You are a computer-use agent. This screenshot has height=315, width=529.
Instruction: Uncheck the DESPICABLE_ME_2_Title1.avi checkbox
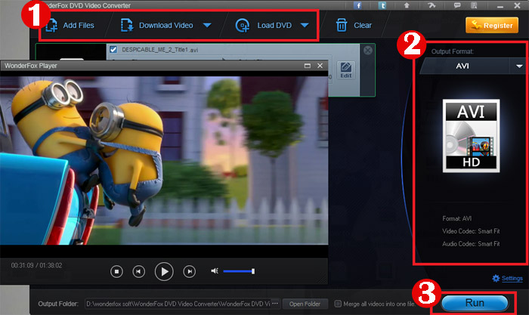[x=113, y=50]
